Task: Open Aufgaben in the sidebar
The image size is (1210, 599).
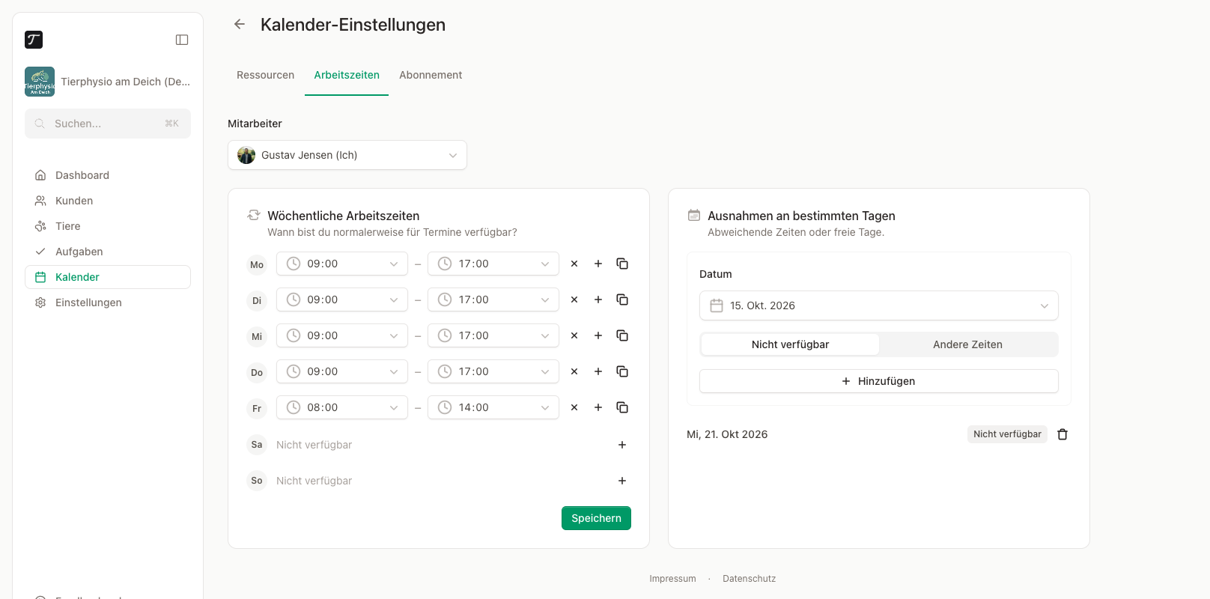Action: [108, 252]
